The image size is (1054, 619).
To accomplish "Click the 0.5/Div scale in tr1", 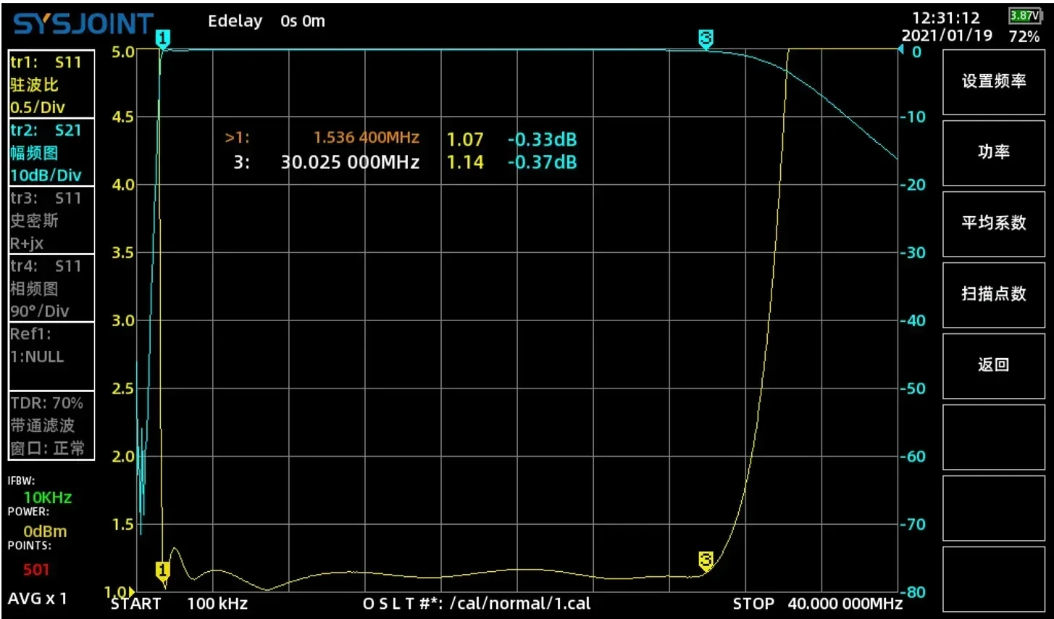I will [x=38, y=107].
